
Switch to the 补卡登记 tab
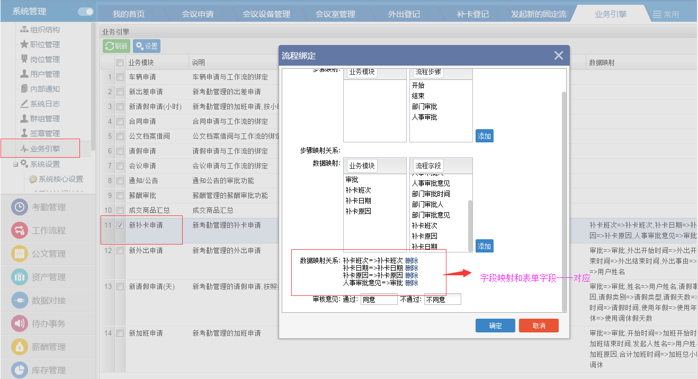pyautogui.click(x=472, y=14)
